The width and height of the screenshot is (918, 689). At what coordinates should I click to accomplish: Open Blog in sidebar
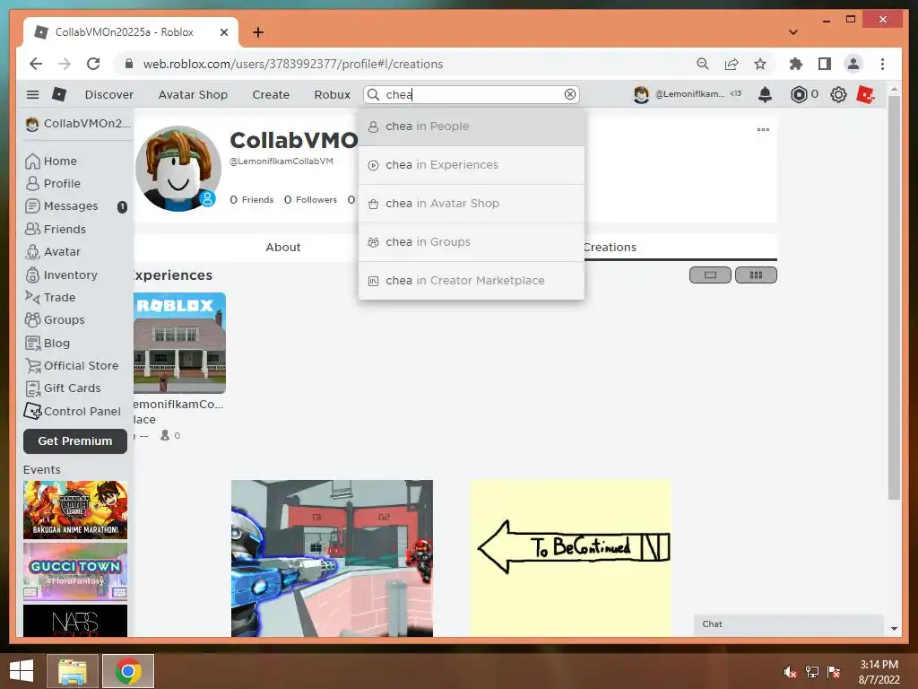pyautogui.click(x=48, y=343)
